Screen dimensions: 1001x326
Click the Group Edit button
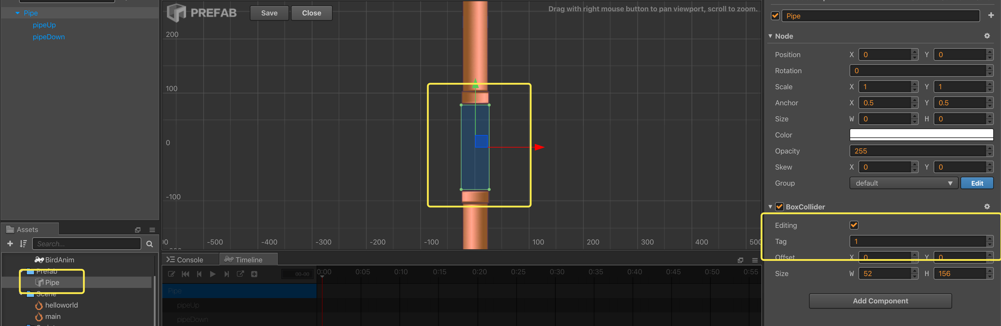pos(977,183)
